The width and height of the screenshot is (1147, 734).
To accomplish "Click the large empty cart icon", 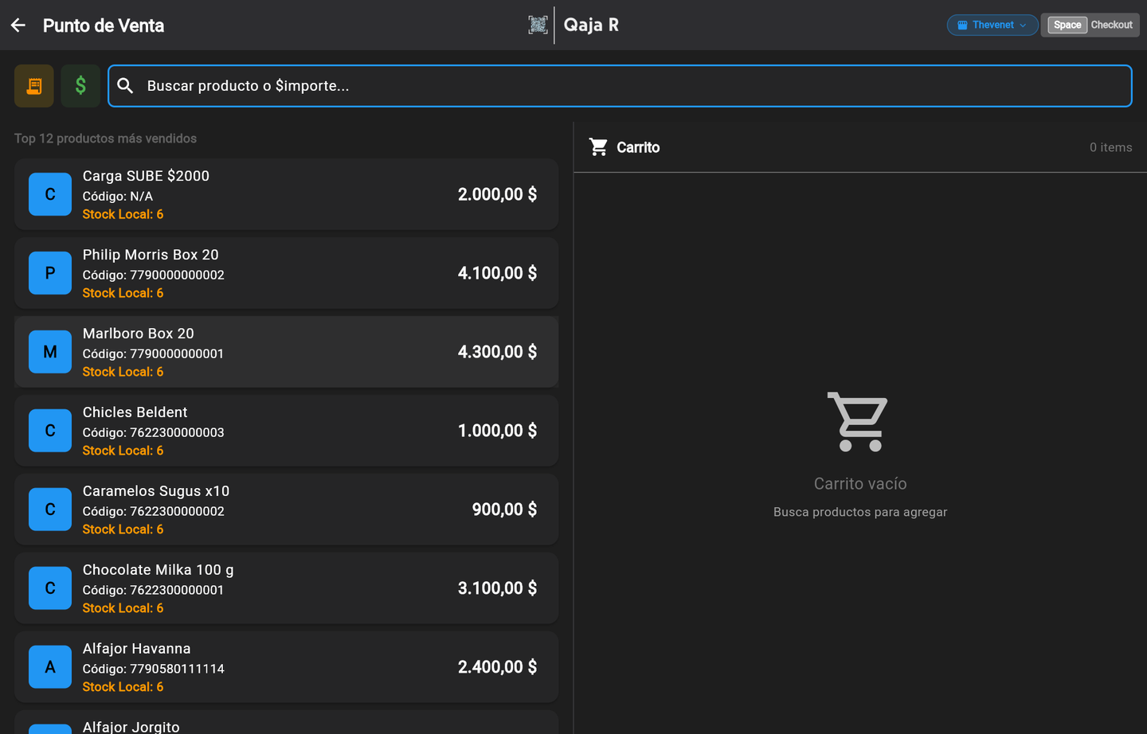I will click(858, 421).
